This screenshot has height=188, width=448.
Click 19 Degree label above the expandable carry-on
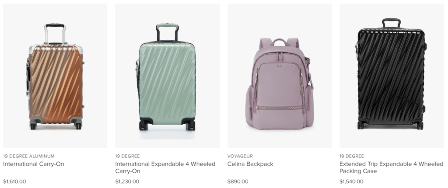point(127,156)
